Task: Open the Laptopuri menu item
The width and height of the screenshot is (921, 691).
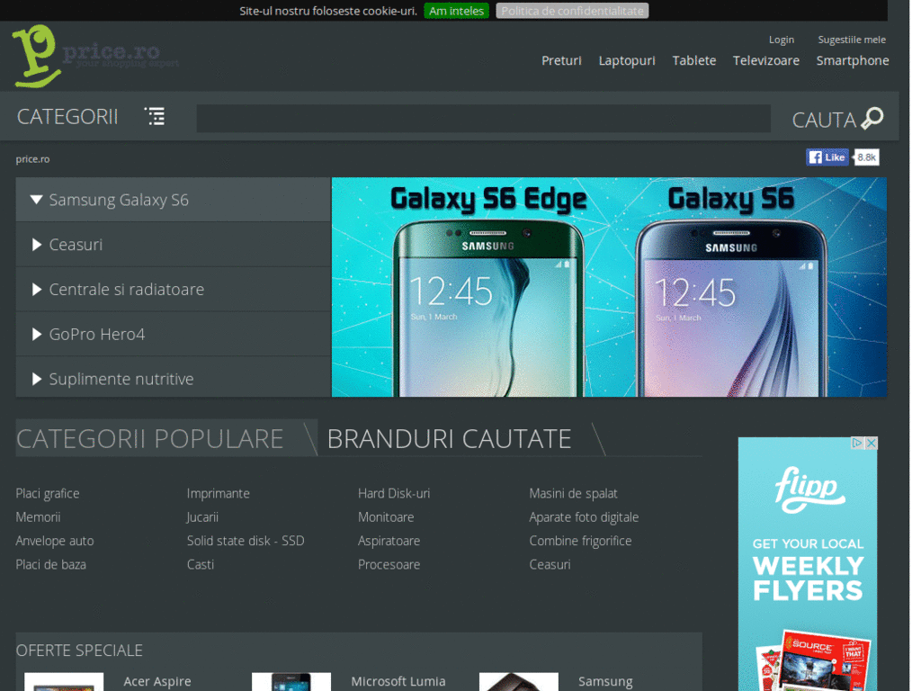Action: pos(627,60)
